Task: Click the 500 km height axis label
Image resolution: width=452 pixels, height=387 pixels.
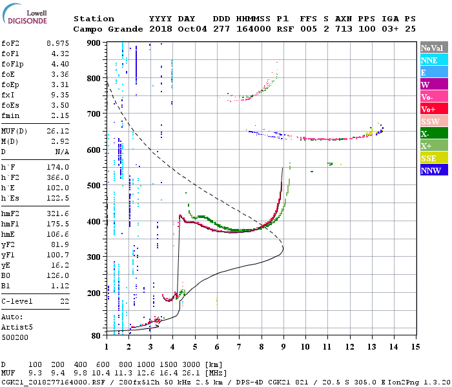Action: pyautogui.click(x=94, y=186)
